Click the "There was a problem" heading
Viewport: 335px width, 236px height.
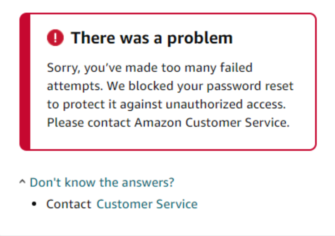pos(152,38)
